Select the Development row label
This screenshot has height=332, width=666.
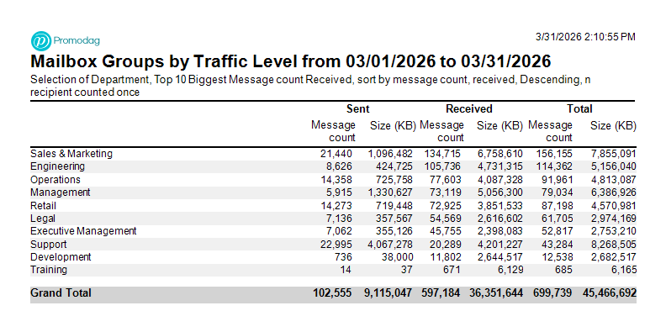[x=61, y=257]
